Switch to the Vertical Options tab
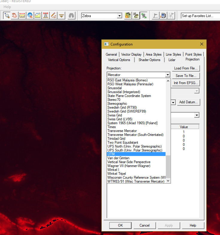This screenshot has width=220, height=235. pyautogui.click(x=119, y=60)
